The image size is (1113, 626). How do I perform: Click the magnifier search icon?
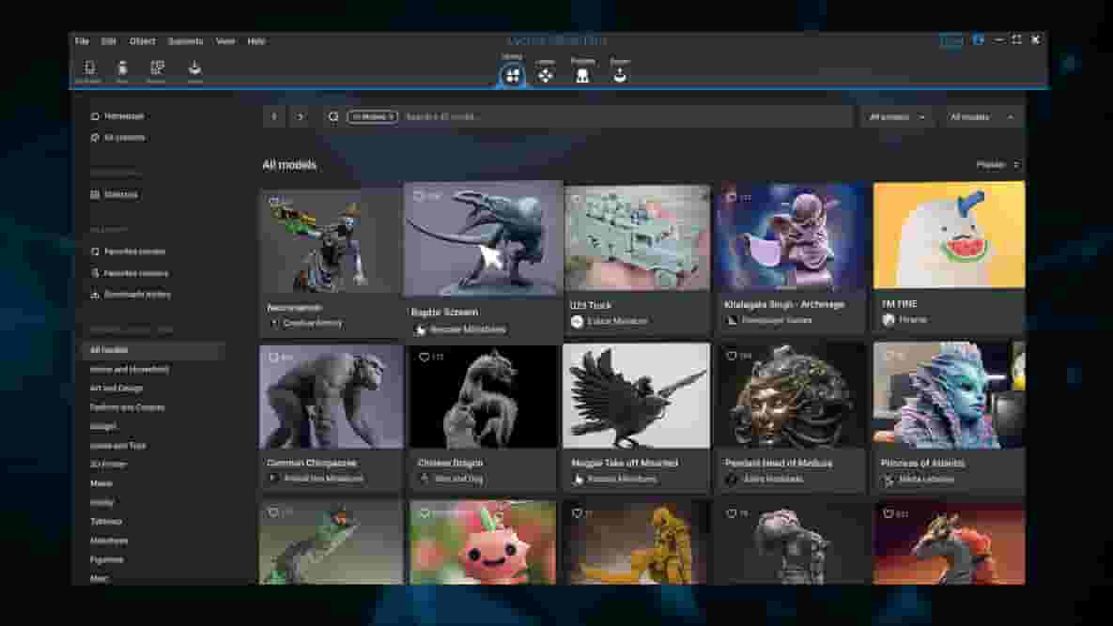[x=332, y=116]
